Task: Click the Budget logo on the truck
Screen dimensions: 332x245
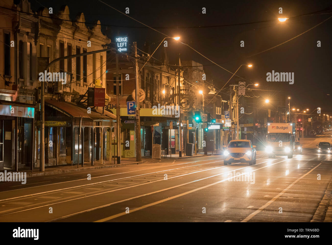Action: (280, 128)
